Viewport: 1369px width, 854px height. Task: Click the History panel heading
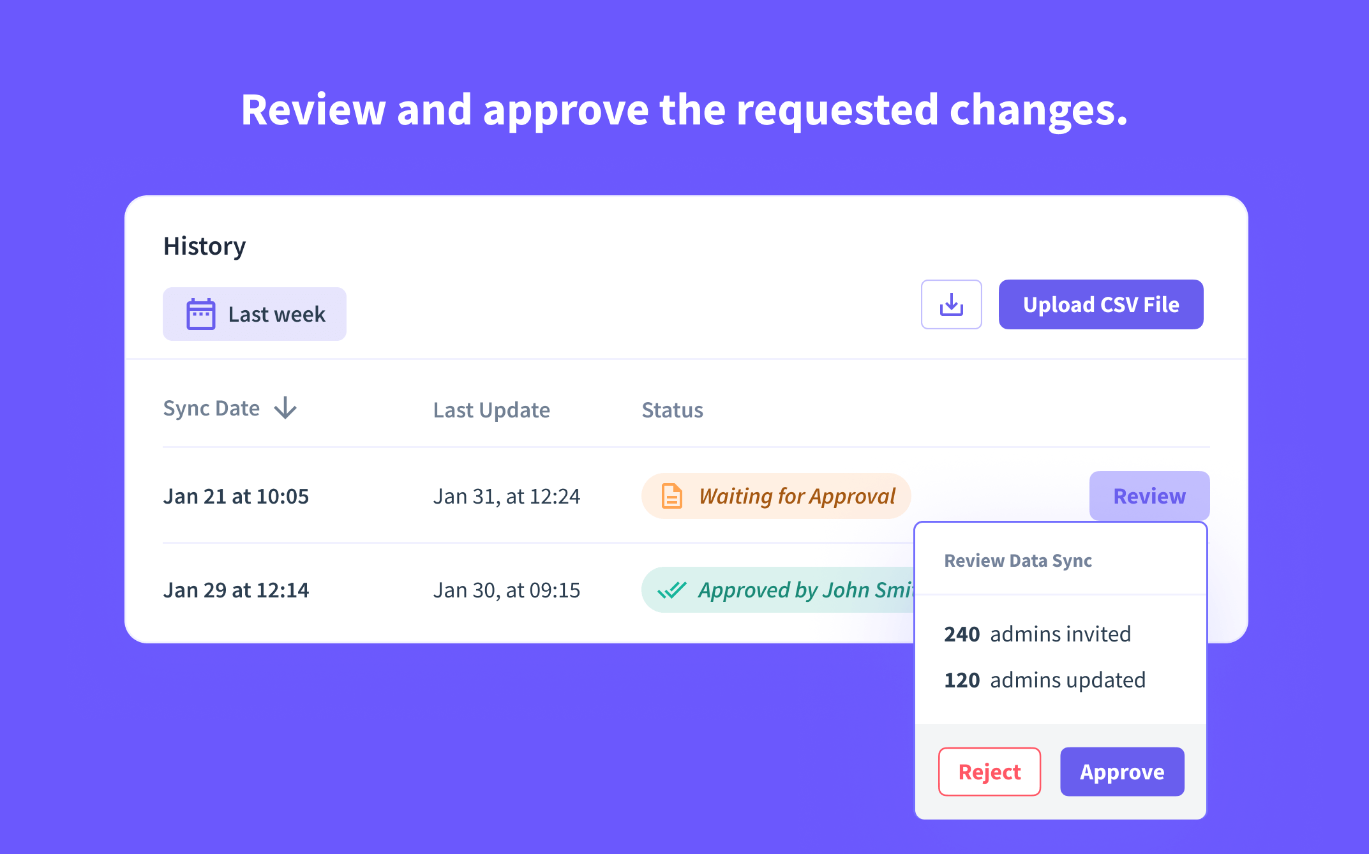coord(204,246)
